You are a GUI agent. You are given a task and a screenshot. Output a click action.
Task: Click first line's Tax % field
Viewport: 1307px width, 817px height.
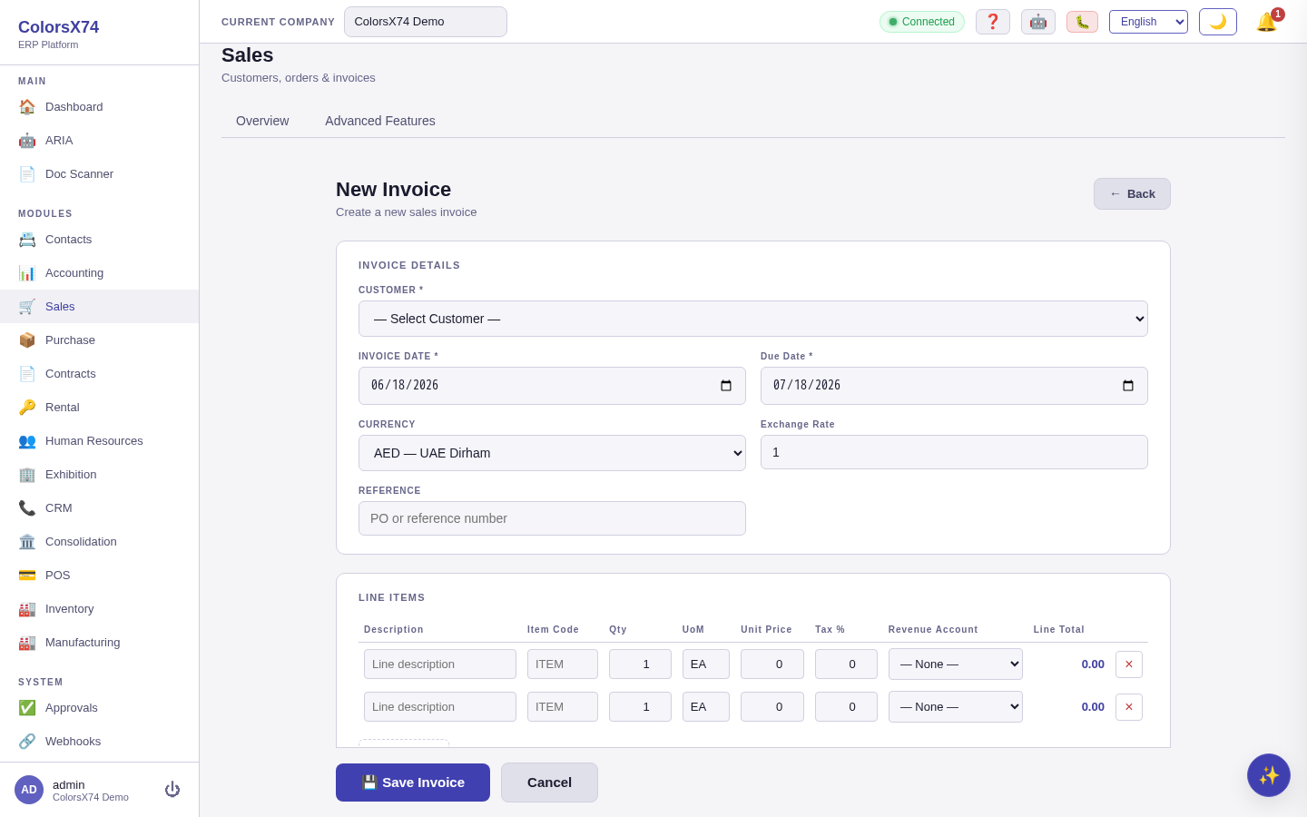[x=846, y=664]
